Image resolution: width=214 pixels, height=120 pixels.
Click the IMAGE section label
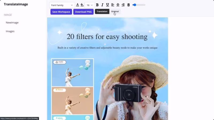click(x=8, y=15)
